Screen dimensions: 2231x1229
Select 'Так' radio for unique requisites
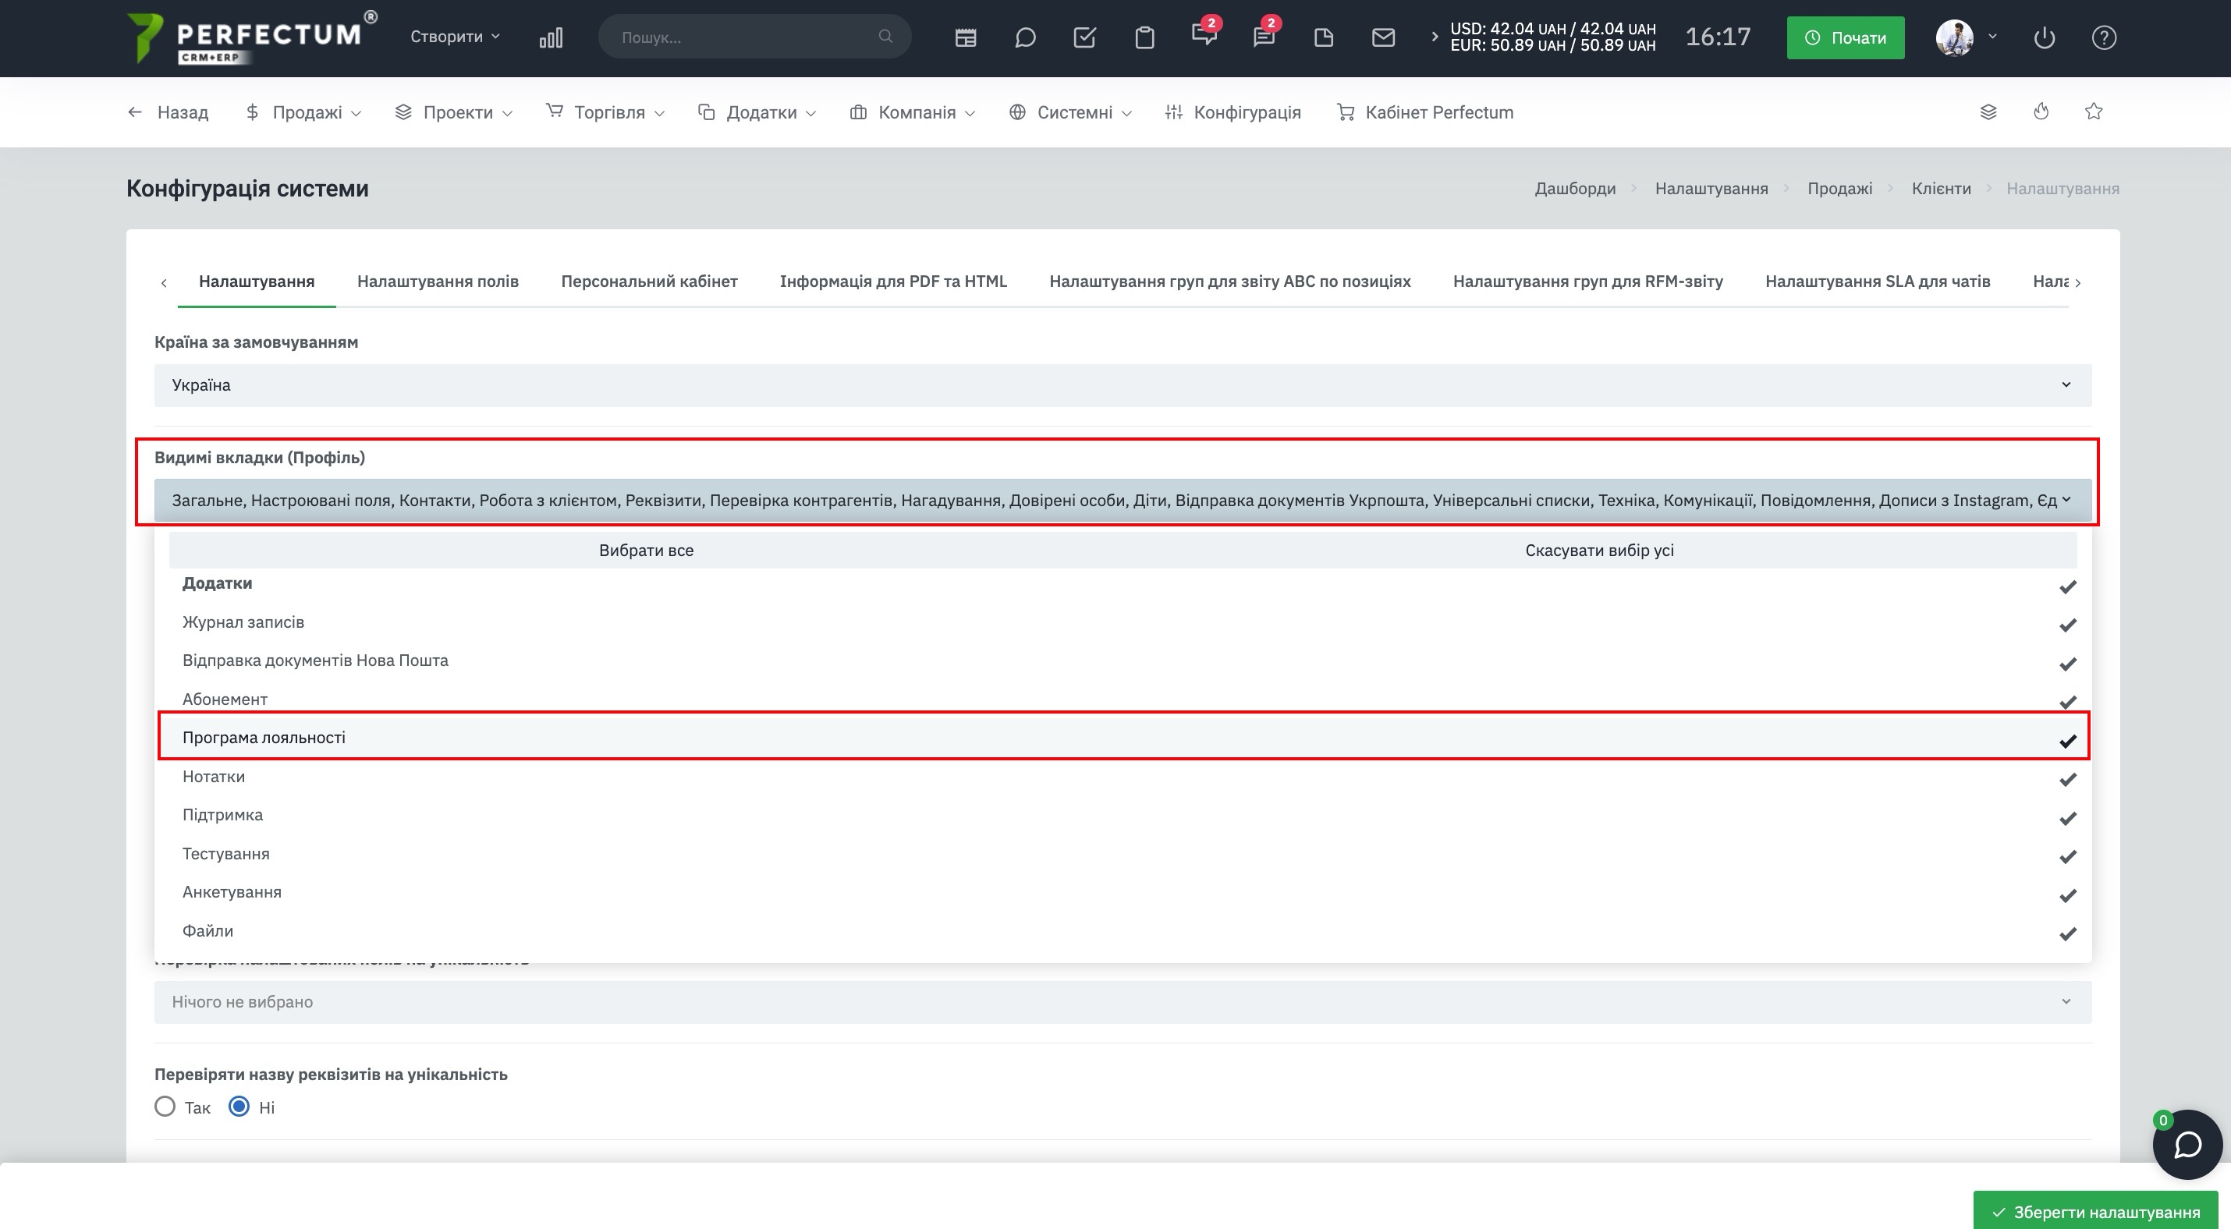(165, 1107)
